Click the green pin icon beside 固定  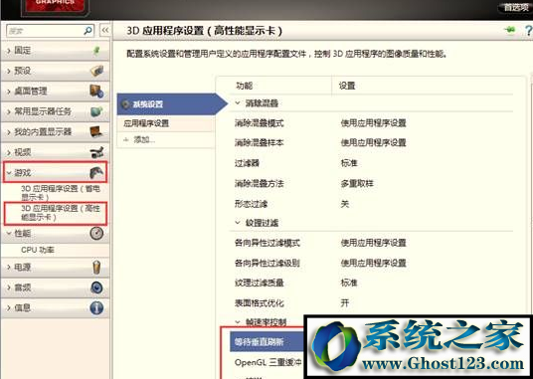click(96, 51)
